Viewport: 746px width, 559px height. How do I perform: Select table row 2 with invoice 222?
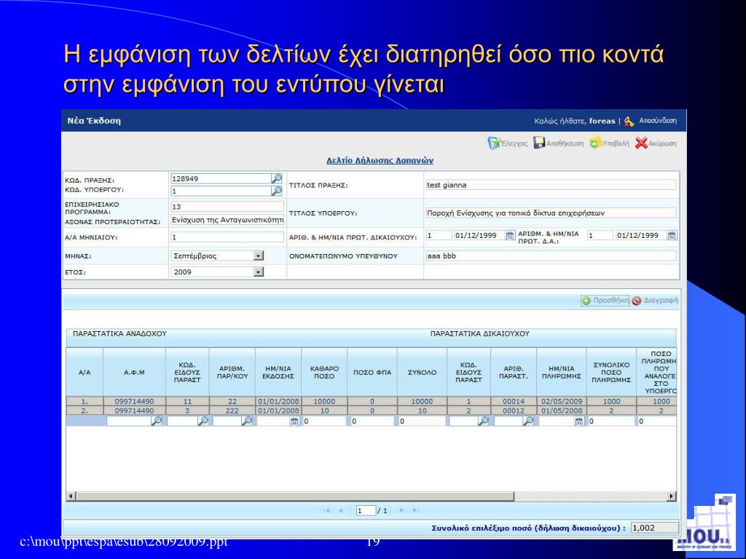(x=371, y=411)
